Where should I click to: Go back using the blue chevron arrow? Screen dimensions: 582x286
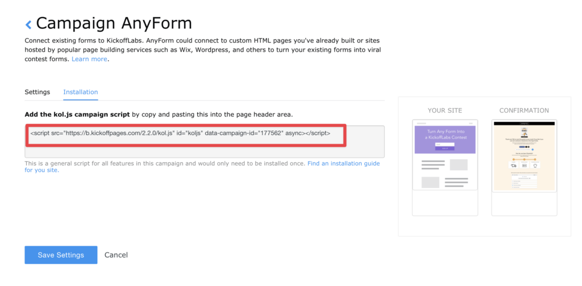28,25
